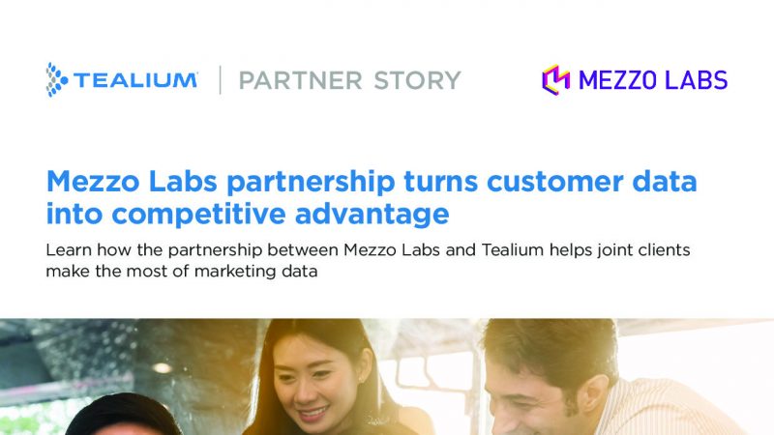This screenshot has height=435, width=774.
Task: Click the Mezzo Labs purple M icon
Action: click(555, 79)
